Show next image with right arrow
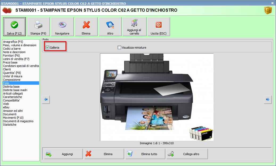 pyautogui.click(x=268, y=100)
